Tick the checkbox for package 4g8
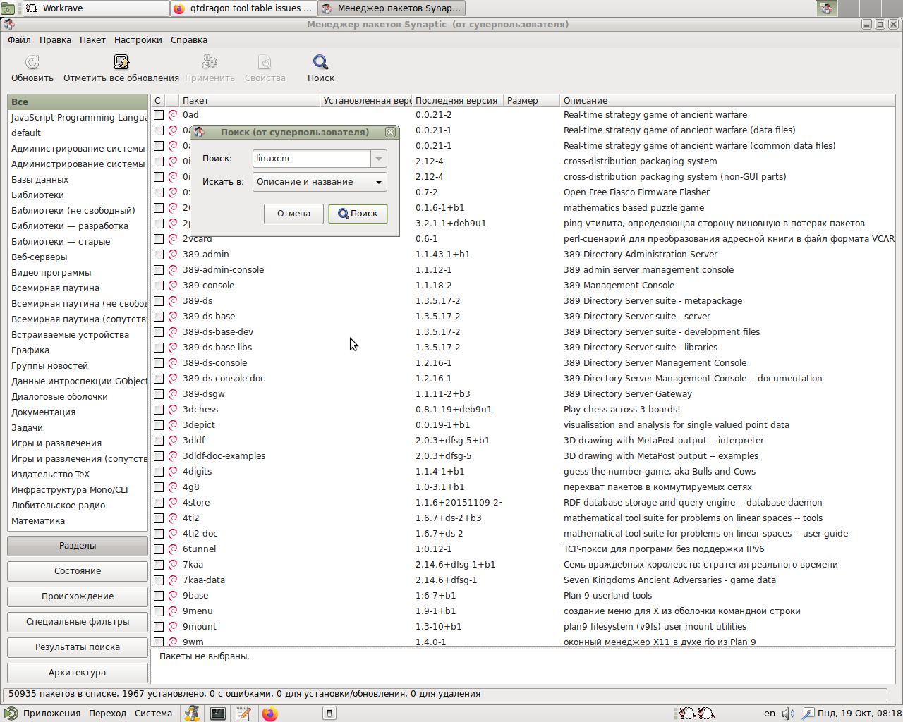This screenshot has height=722, width=903. click(x=159, y=487)
